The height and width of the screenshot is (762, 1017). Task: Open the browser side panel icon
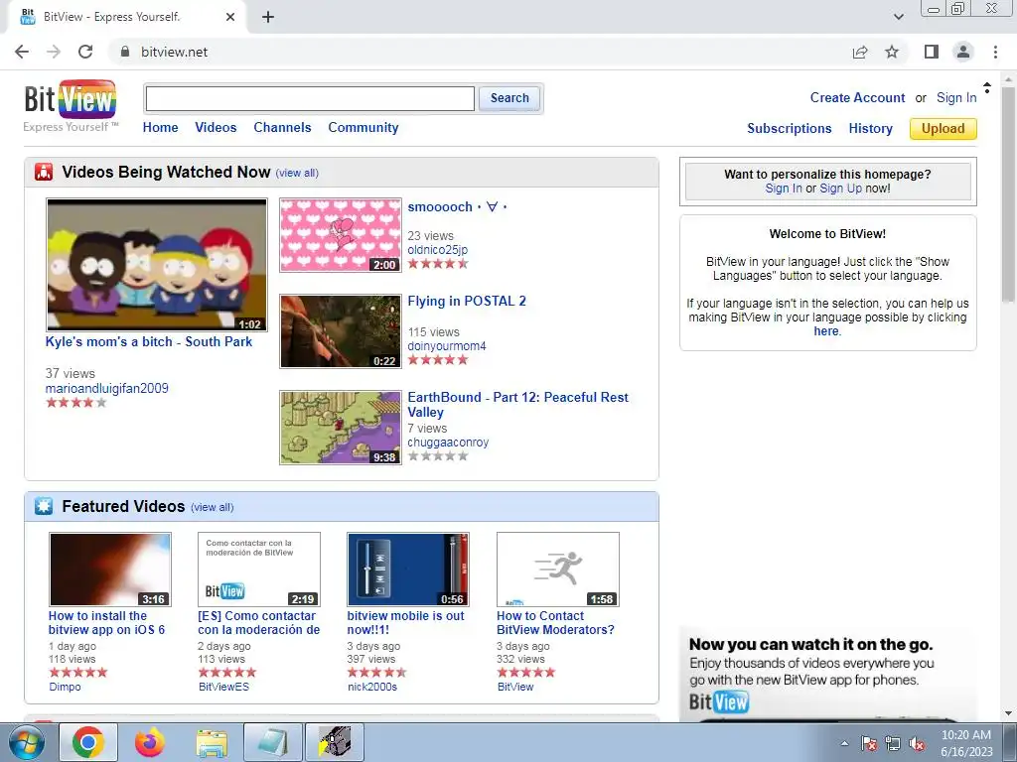point(932,52)
